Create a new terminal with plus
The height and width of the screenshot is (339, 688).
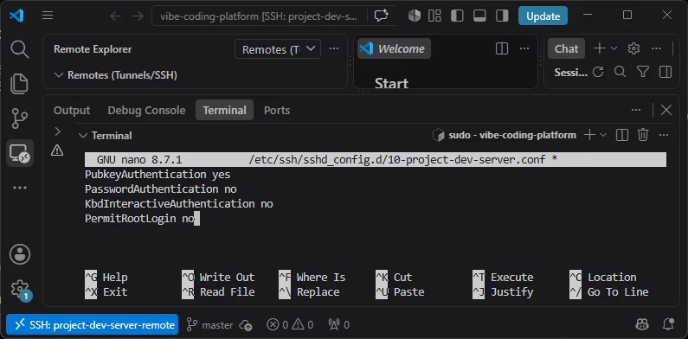[x=589, y=135]
